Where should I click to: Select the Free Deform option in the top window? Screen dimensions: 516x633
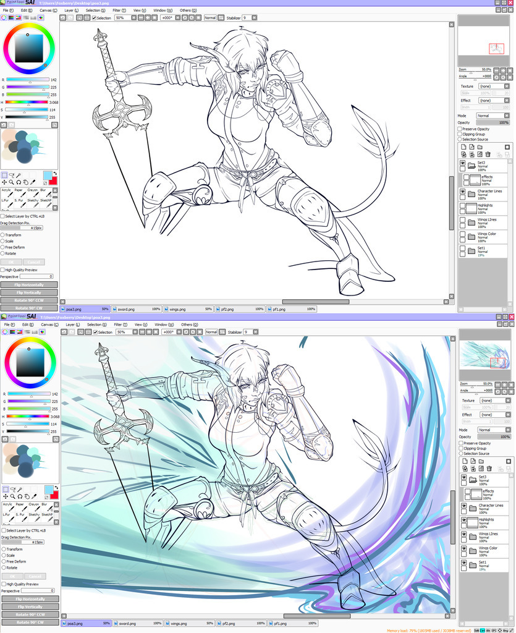tap(3, 247)
